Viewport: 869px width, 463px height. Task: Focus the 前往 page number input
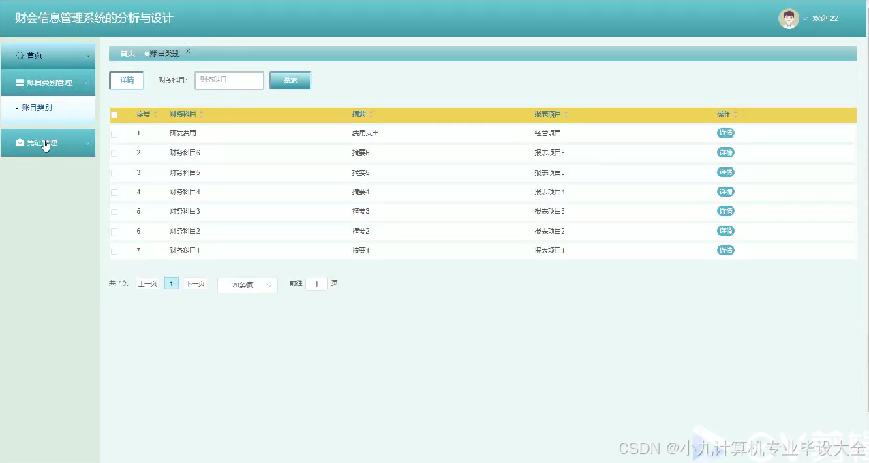[x=316, y=283]
